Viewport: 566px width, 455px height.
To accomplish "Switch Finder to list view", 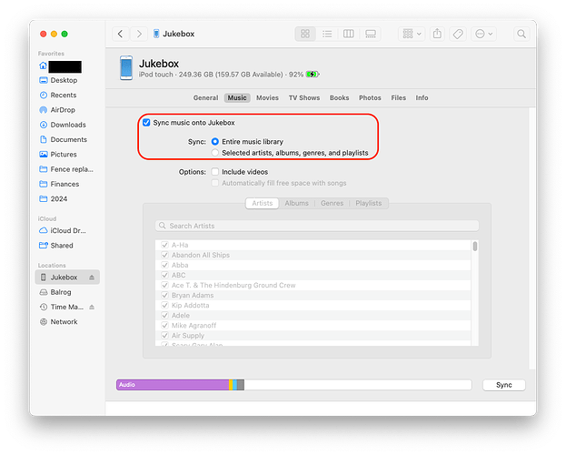I will (x=327, y=34).
